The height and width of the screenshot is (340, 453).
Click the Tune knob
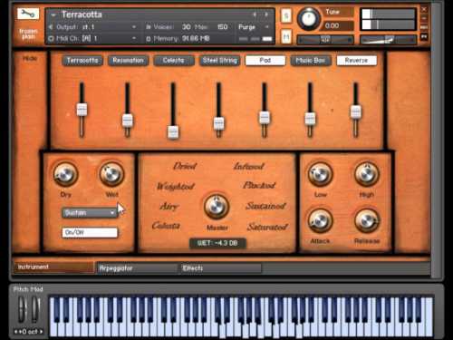pos(308,19)
